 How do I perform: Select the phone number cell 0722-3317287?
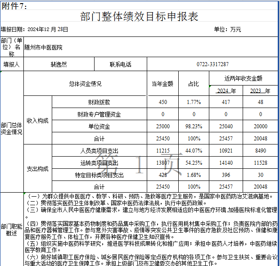(212, 64)
